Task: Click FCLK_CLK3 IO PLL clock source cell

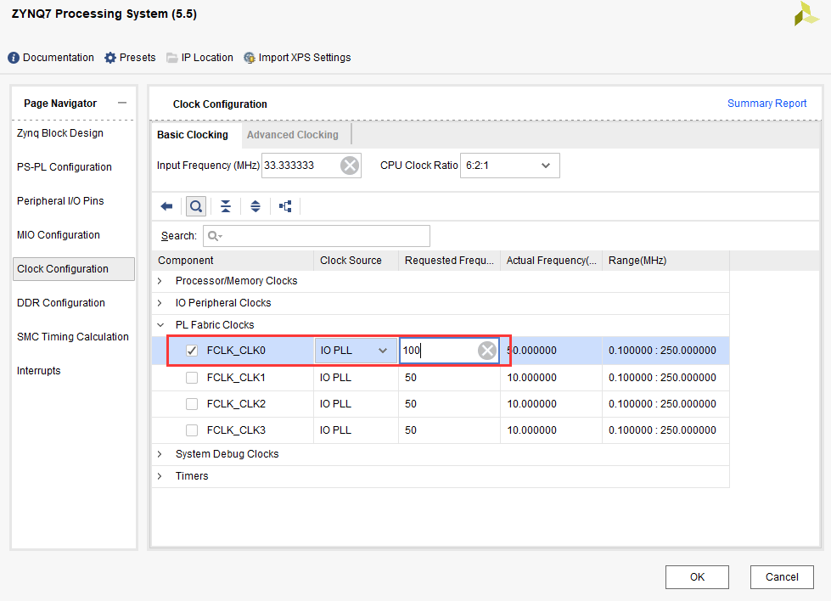Action: pos(357,430)
